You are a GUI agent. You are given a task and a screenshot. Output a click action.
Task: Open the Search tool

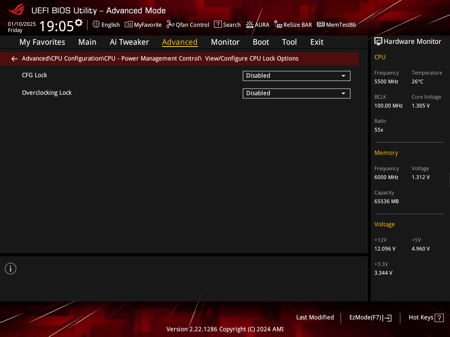pos(227,25)
